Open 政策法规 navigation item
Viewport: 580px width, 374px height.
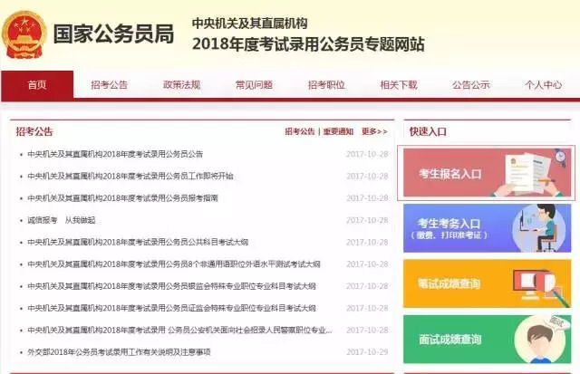click(x=181, y=85)
